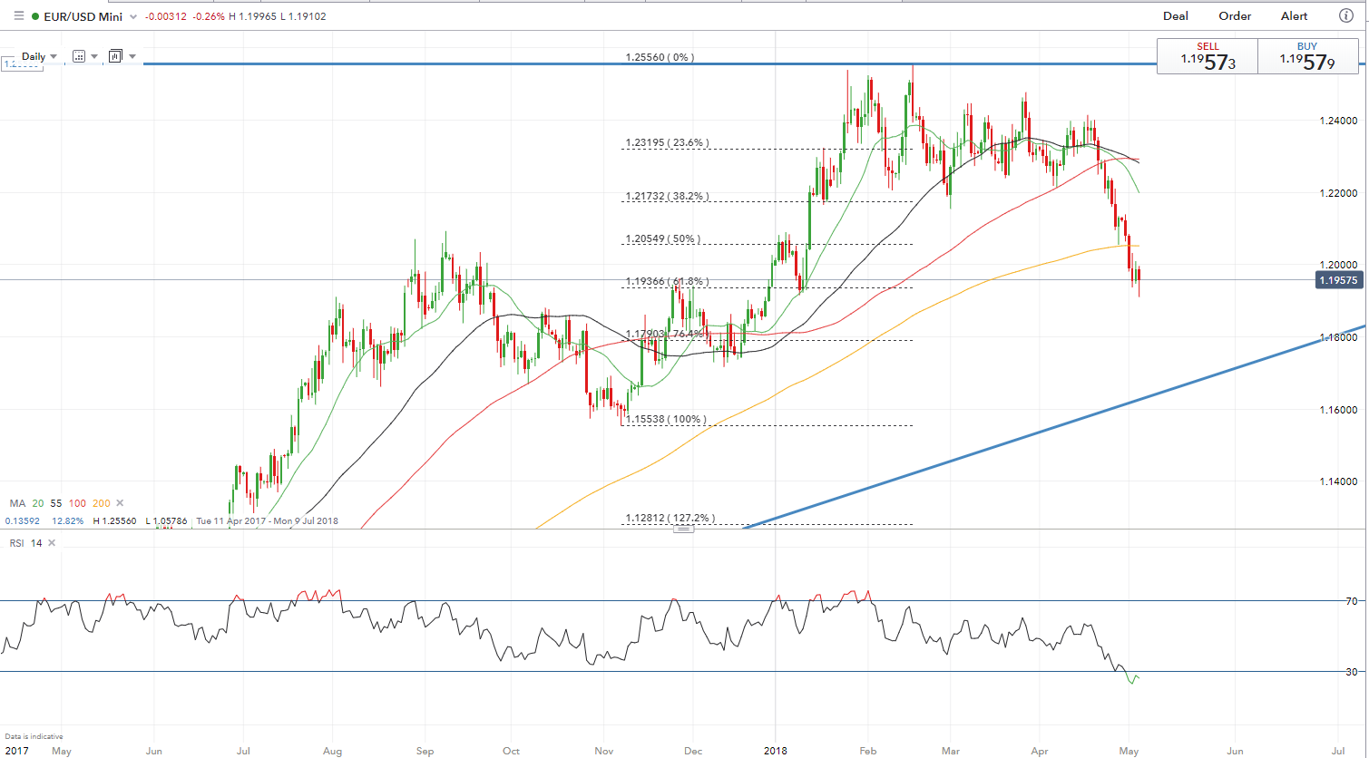The height and width of the screenshot is (758, 1369).
Task: Click the MA 200 period label
Action: (x=101, y=503)
